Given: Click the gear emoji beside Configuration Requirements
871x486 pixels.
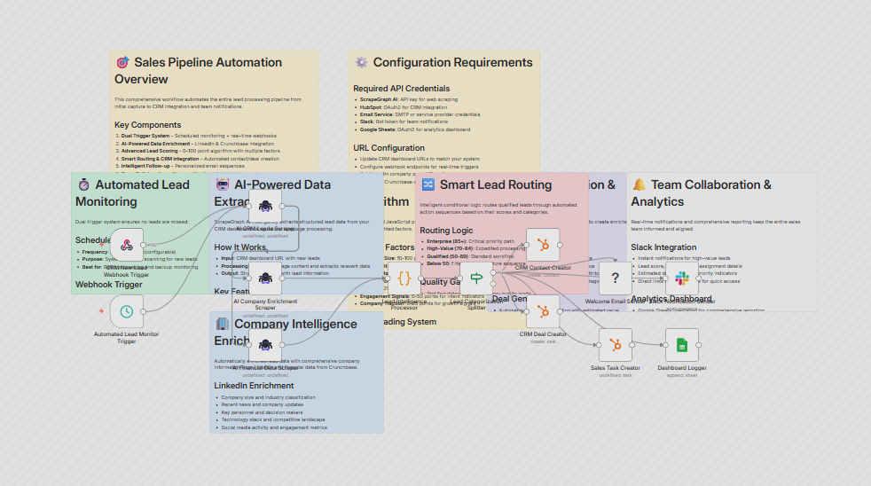Looking at the screenshot, I should click(361, 62).
